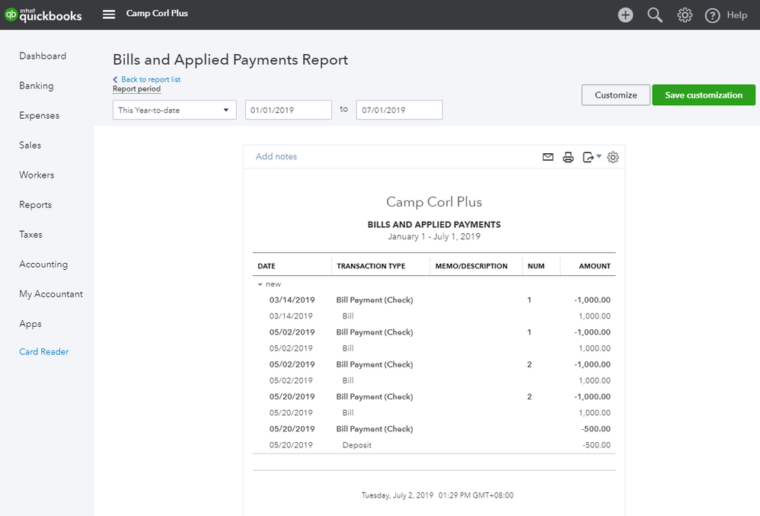
Task: Click company name in top bar
Action: pos(157,14)
